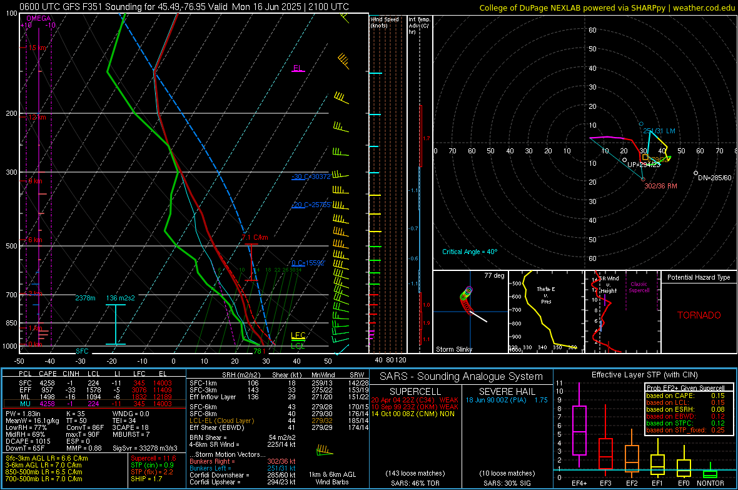The height and width of the screenshot is (490, 738).
Task: Click the 77 deg slinky tilt value
Action: [x=494, y=275]
